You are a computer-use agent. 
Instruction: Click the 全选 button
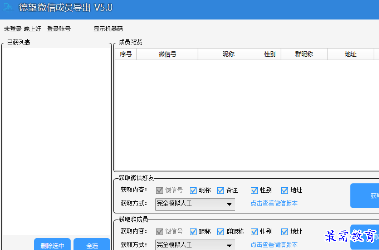[x=92, y=244]
